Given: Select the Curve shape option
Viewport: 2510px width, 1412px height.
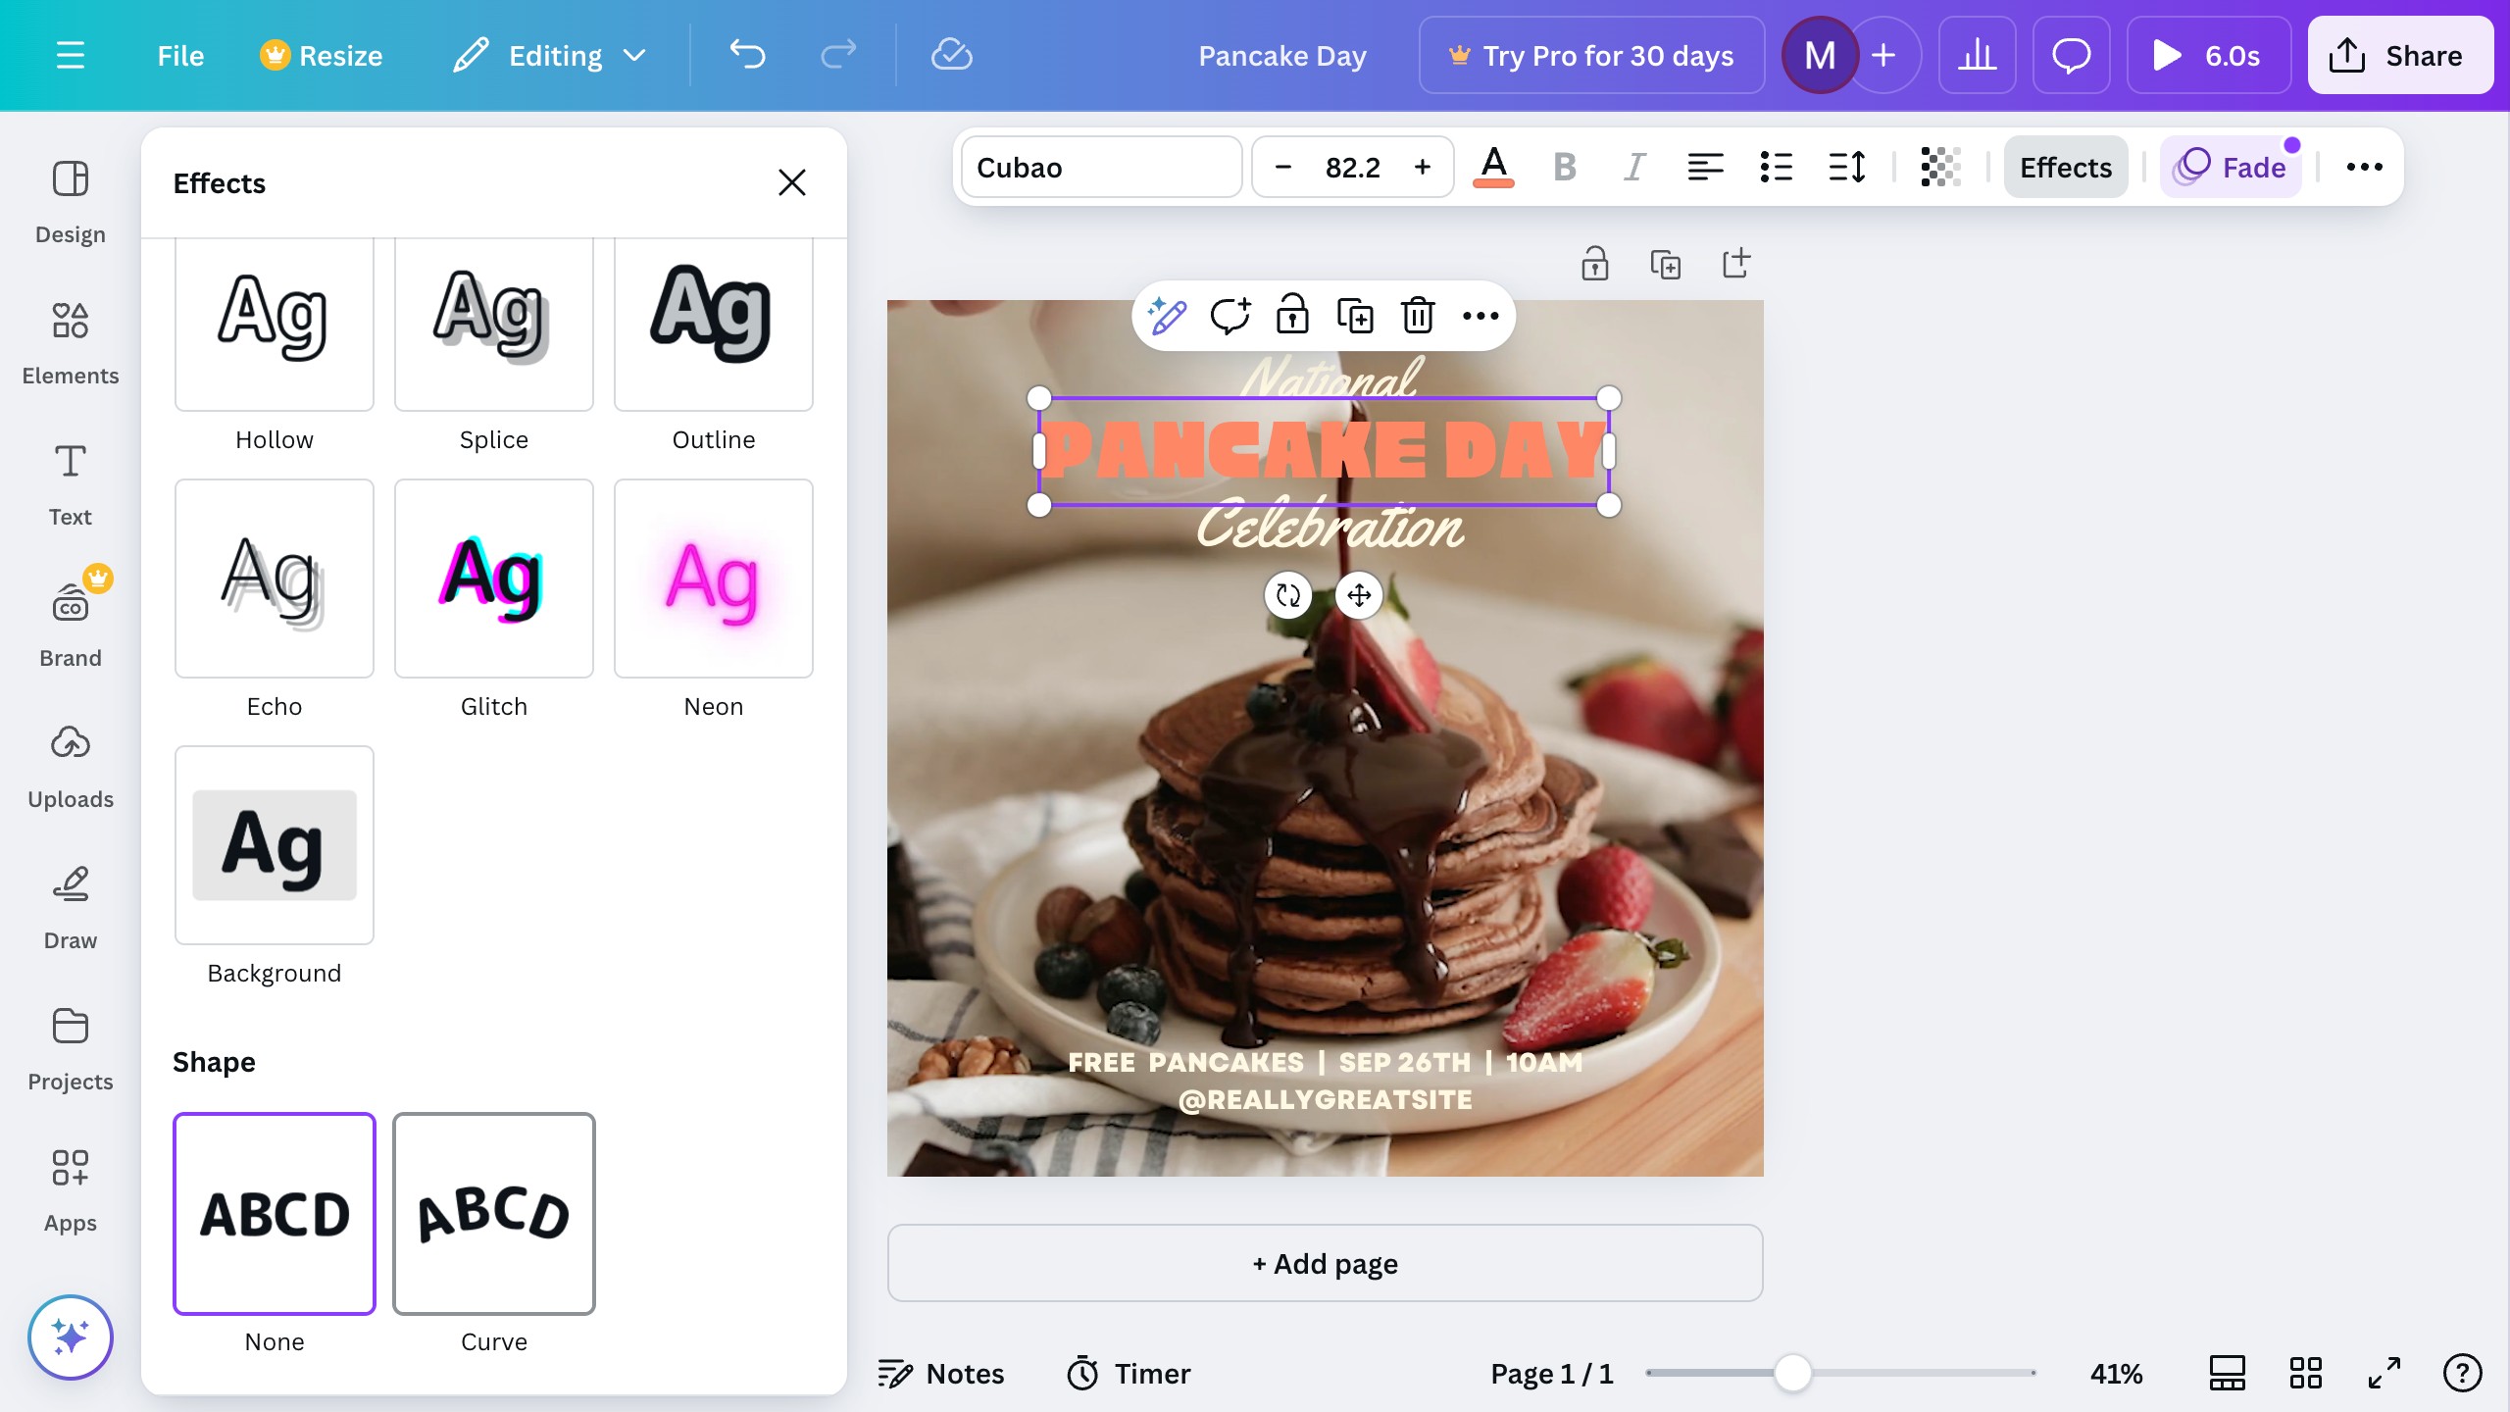Looking at the screenshot, I should pyautogui.click(x=494, y=1214).
